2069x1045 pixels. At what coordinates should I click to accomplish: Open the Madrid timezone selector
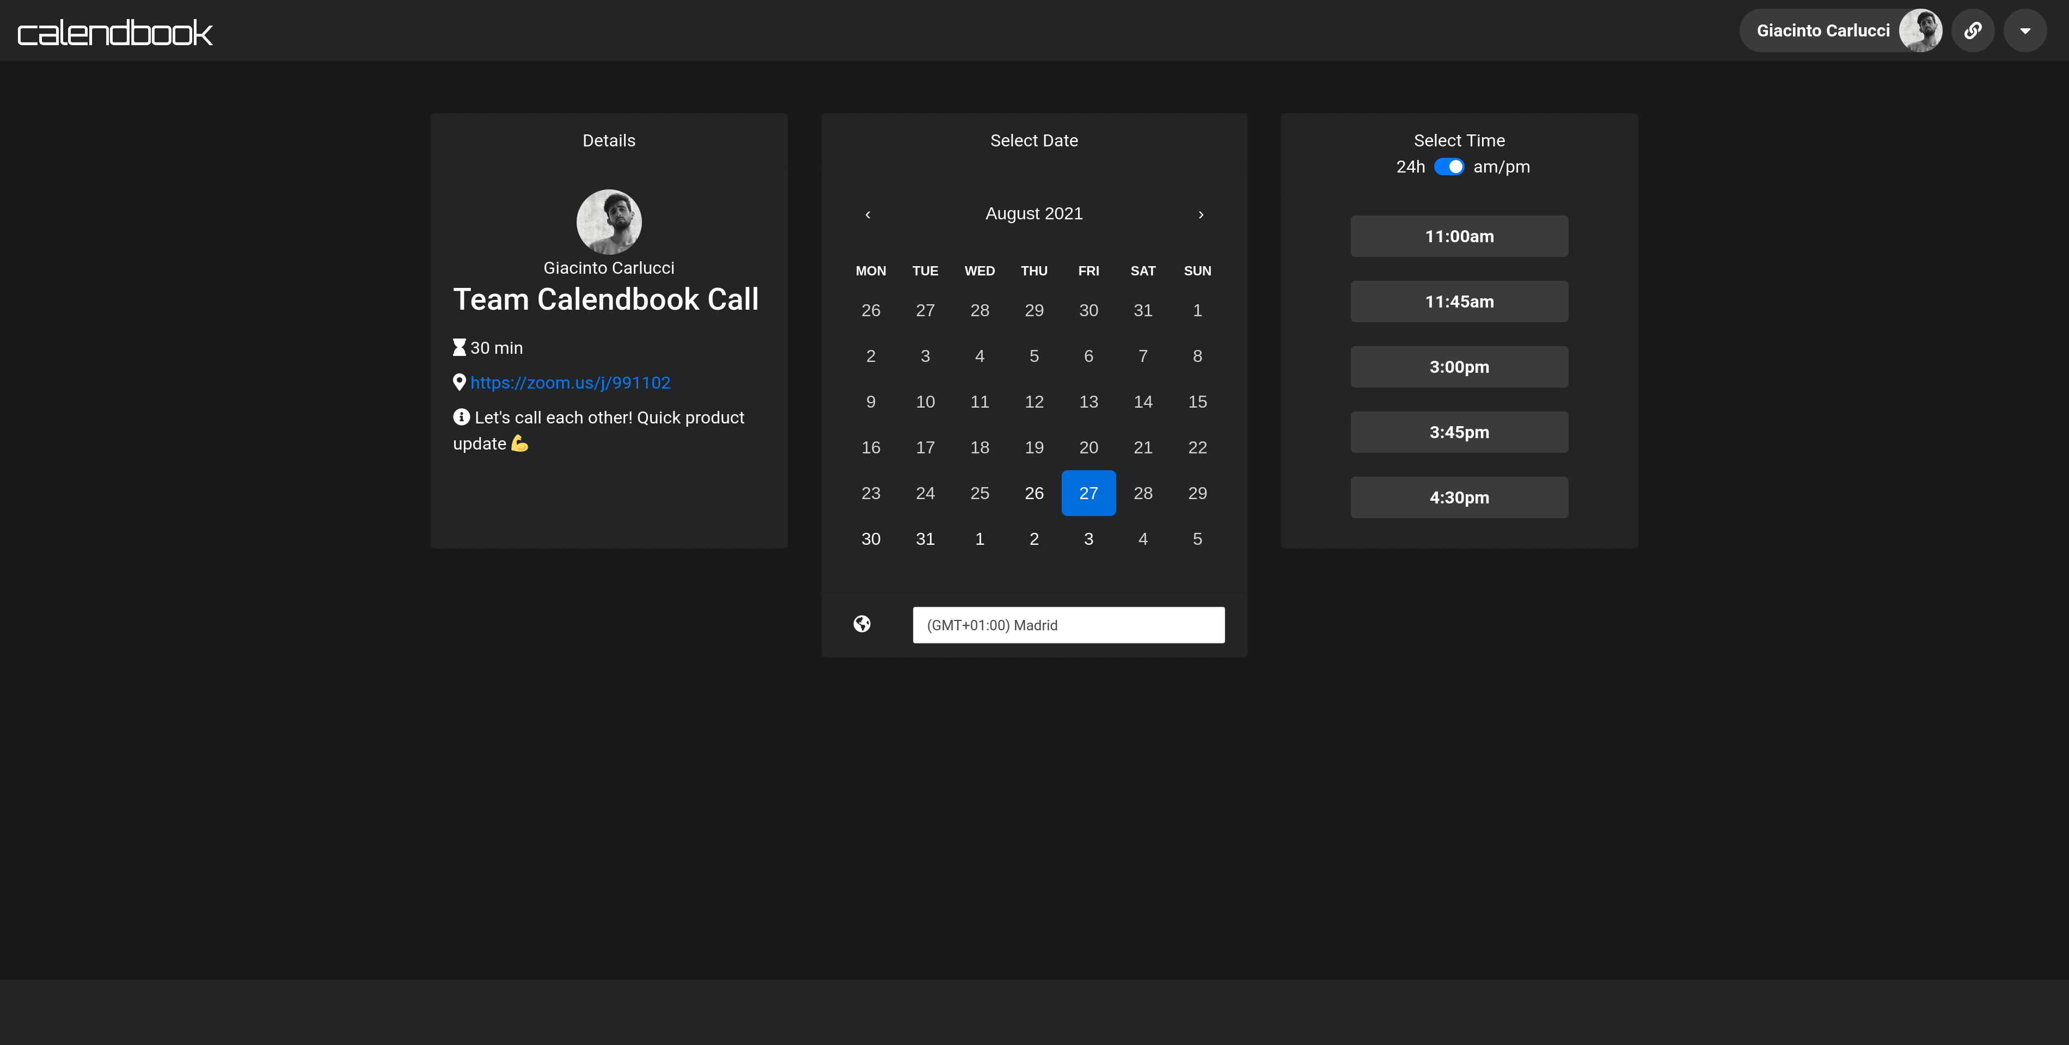1068,625
